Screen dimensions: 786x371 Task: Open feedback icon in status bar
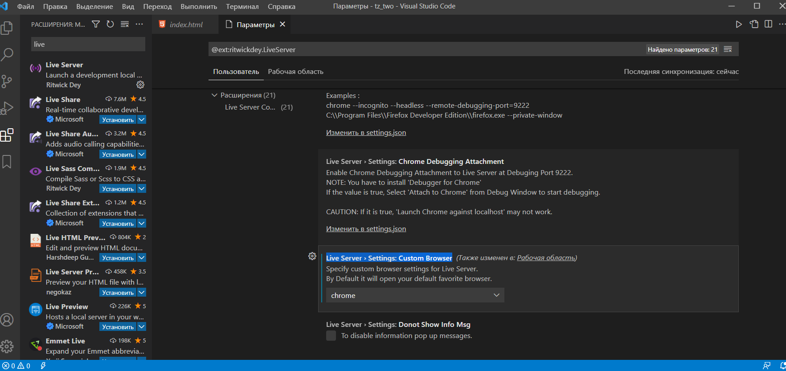tap(767, 366)
